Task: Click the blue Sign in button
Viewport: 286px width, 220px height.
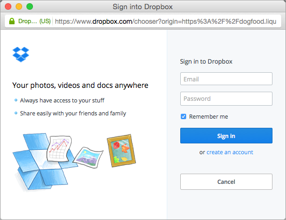Action: [226, 135]
